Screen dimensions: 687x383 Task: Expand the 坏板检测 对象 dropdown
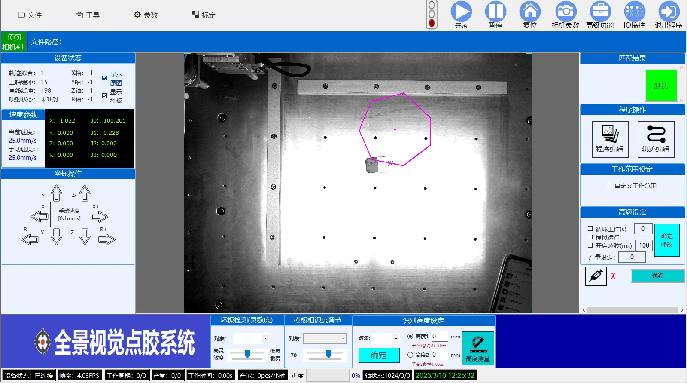265,339
